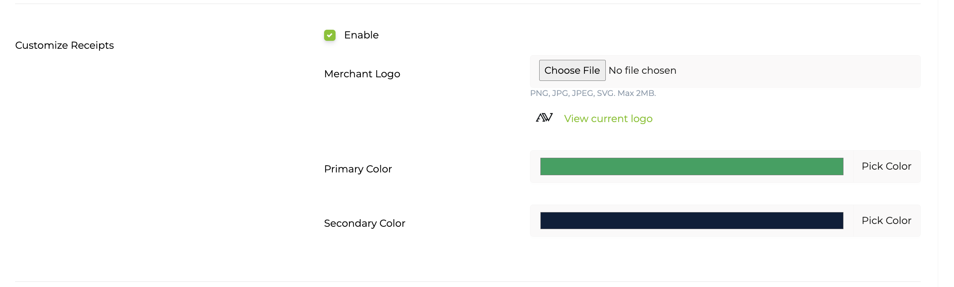Open the View current logo link
Image resolution: width=954 pixels, height=287 pixels.
coord(608,119)
